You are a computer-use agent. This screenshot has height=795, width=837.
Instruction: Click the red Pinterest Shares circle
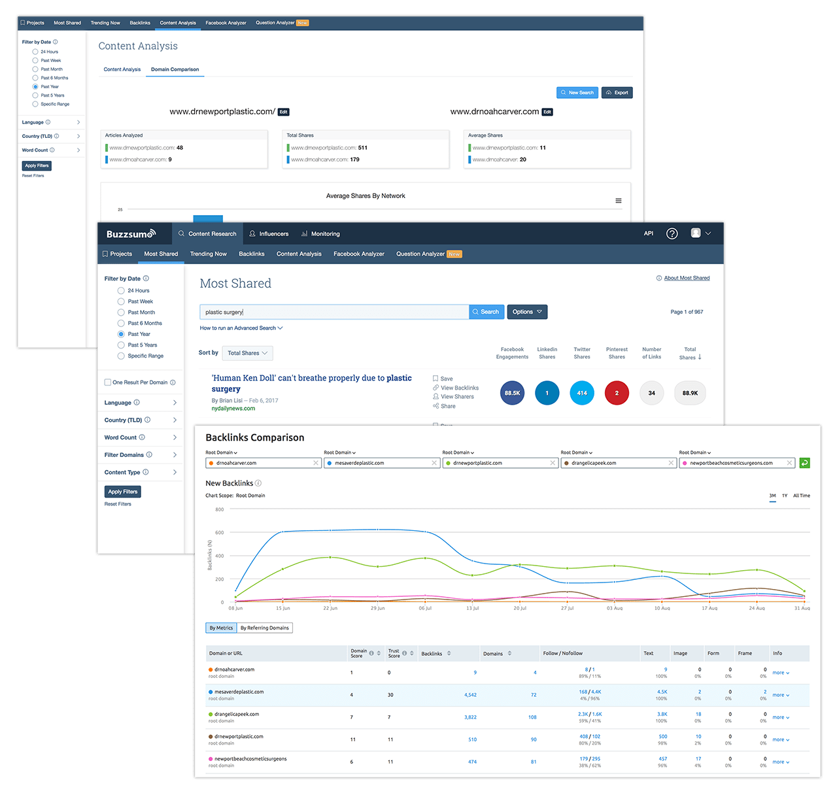[x=617, y=393]
